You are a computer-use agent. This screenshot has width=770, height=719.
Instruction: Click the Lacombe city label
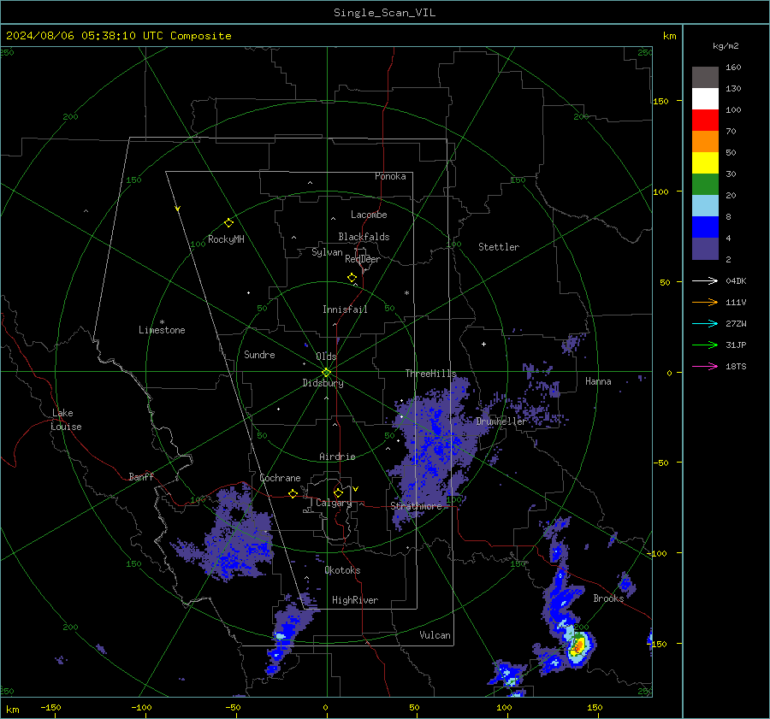click(x=369, y=215)
